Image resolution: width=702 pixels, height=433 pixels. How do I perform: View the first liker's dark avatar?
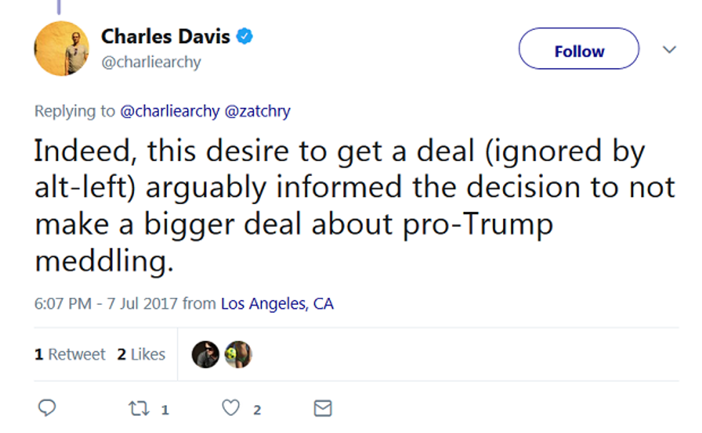point(205,354)
